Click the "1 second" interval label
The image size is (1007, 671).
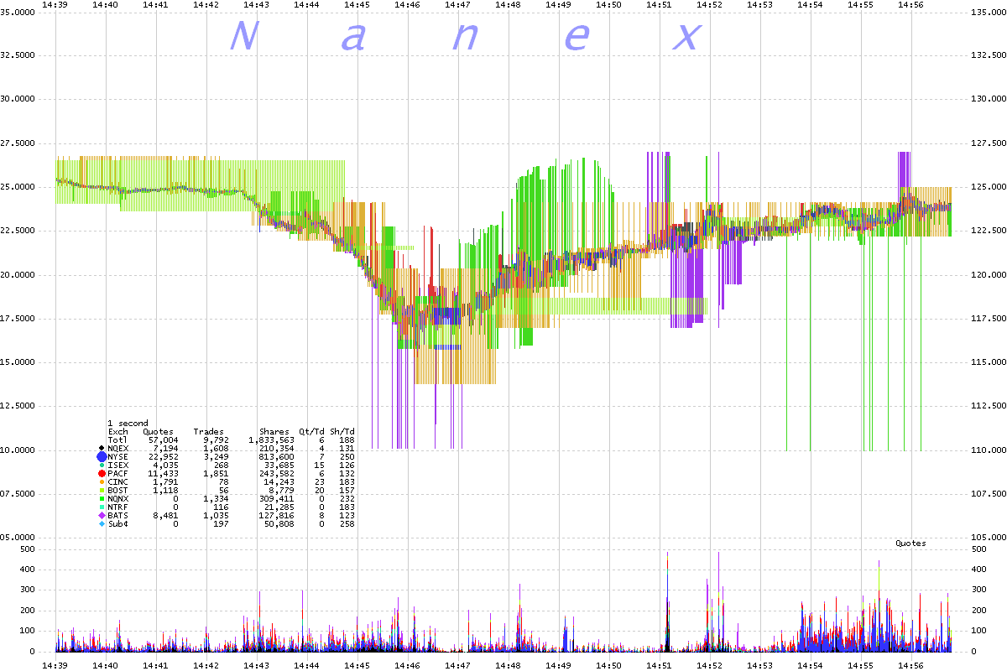(128, 423)
